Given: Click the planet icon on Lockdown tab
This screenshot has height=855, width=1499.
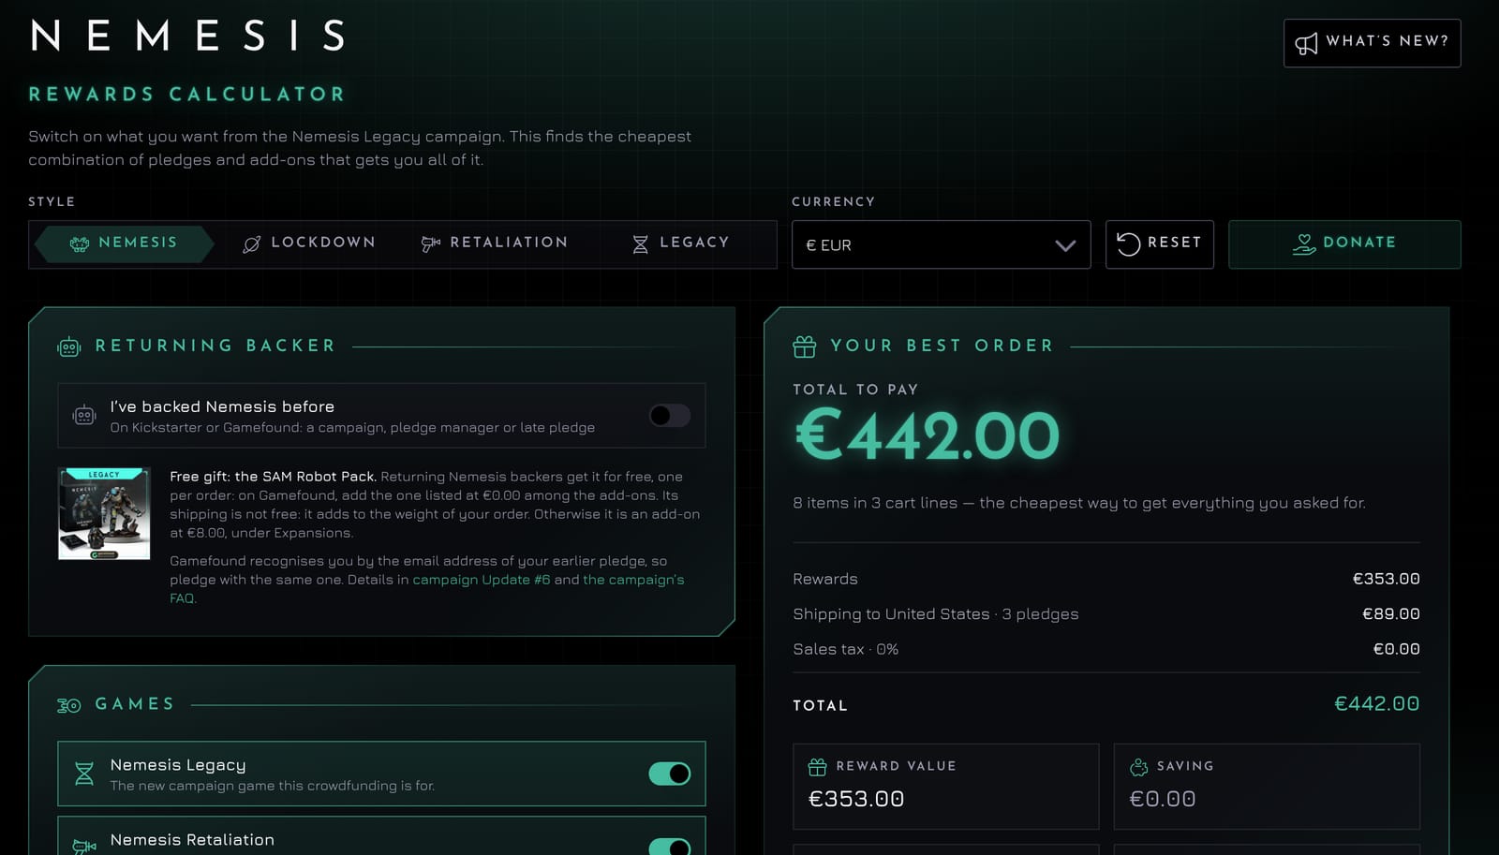Looking at the screenshot, I should pos(252,244).
